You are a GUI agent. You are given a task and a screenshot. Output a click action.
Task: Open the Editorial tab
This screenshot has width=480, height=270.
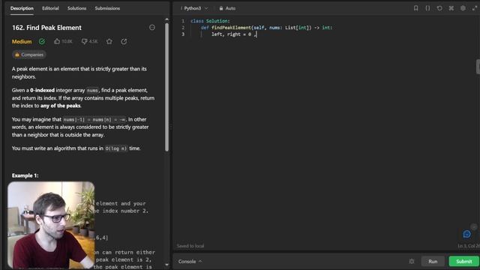[50, 8]
